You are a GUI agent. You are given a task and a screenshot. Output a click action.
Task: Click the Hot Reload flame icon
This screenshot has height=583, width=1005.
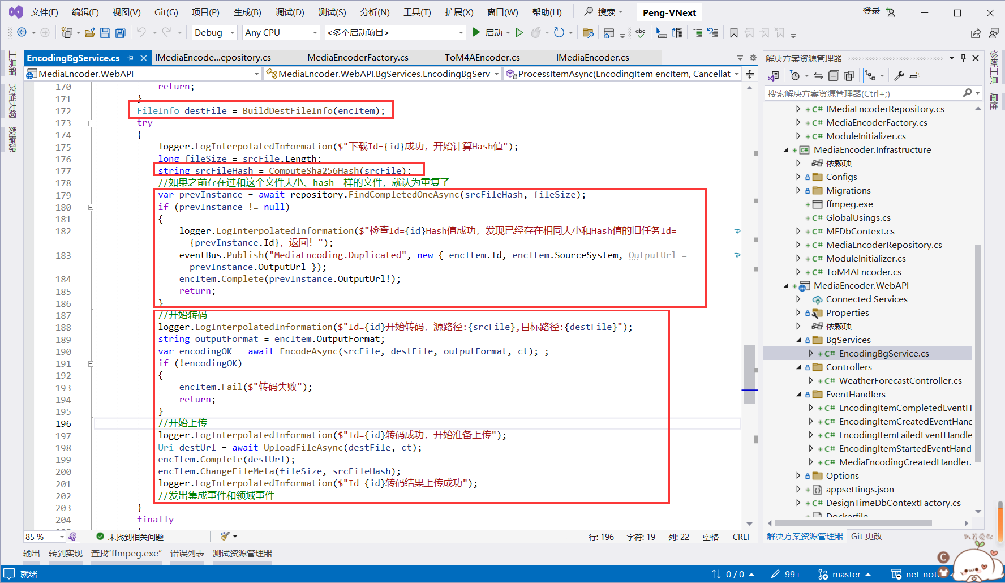(x=536, y=32)
